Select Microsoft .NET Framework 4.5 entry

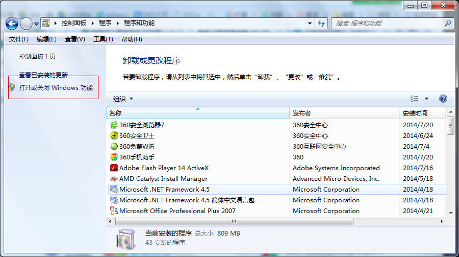point(165,190)
